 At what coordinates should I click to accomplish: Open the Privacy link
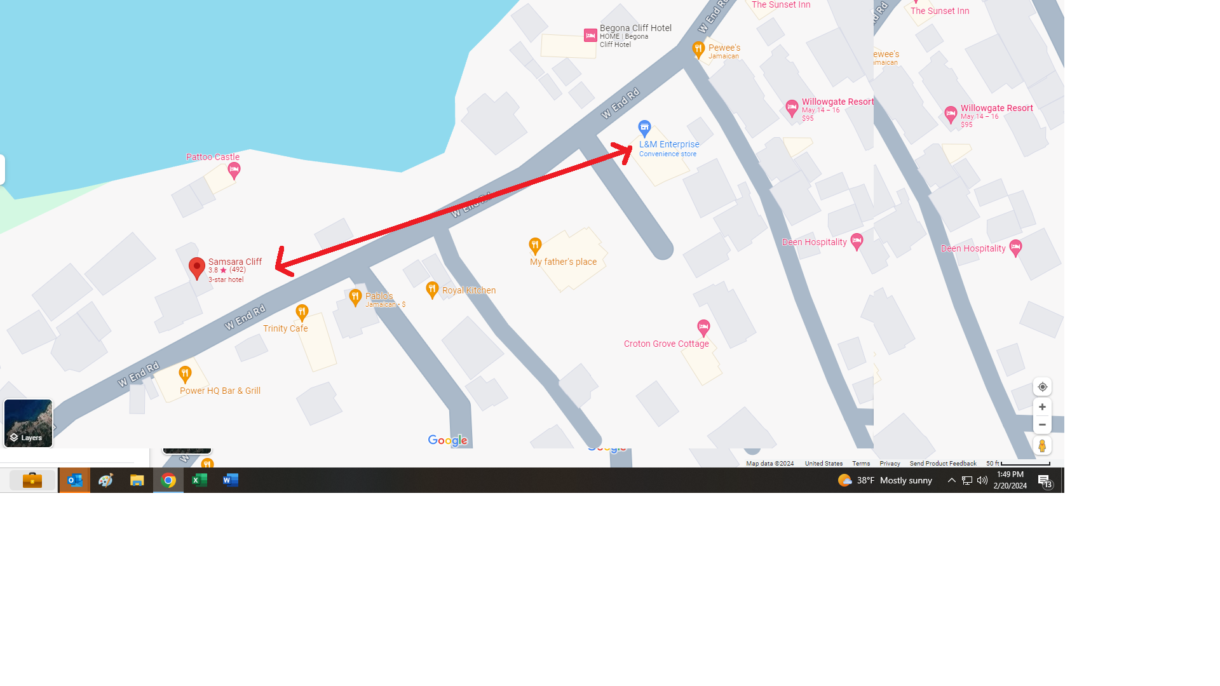click(890, 464)
